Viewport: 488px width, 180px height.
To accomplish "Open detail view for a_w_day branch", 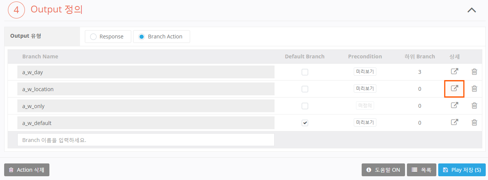I will click(455, 72).
